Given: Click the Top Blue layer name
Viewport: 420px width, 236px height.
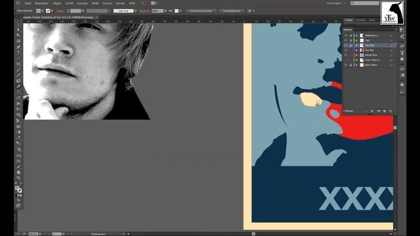Looking at the screenshot, I should (369, 45).
